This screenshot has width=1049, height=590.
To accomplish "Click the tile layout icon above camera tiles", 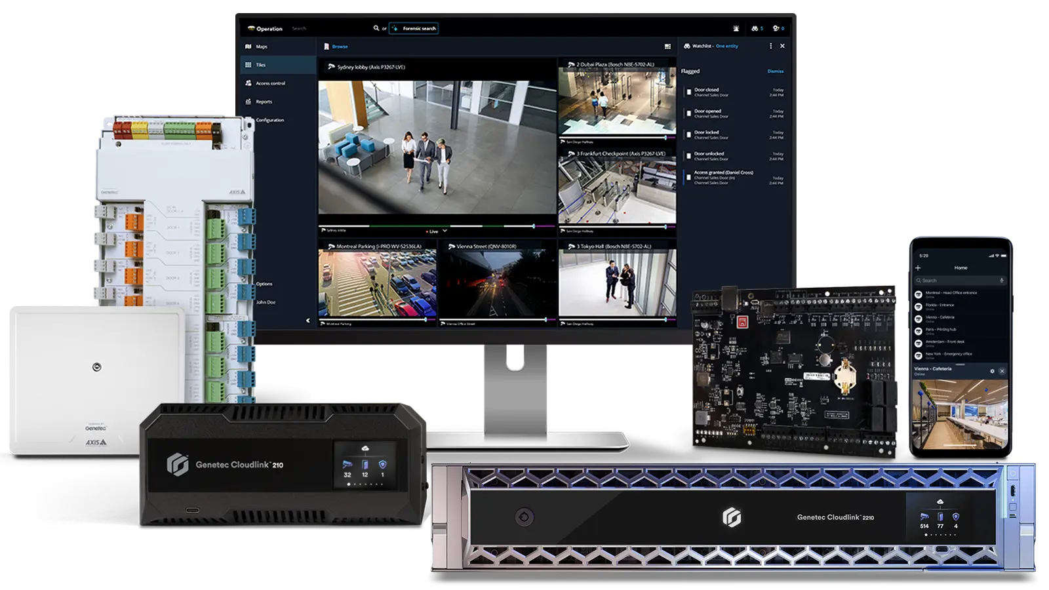I will 667,47.
